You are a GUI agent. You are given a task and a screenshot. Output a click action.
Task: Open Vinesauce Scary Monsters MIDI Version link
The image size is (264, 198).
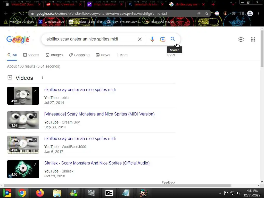(x=99, y=114)
